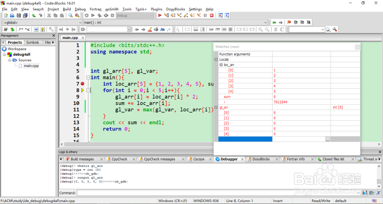Create a new file from the toolbar

[6, 15]
